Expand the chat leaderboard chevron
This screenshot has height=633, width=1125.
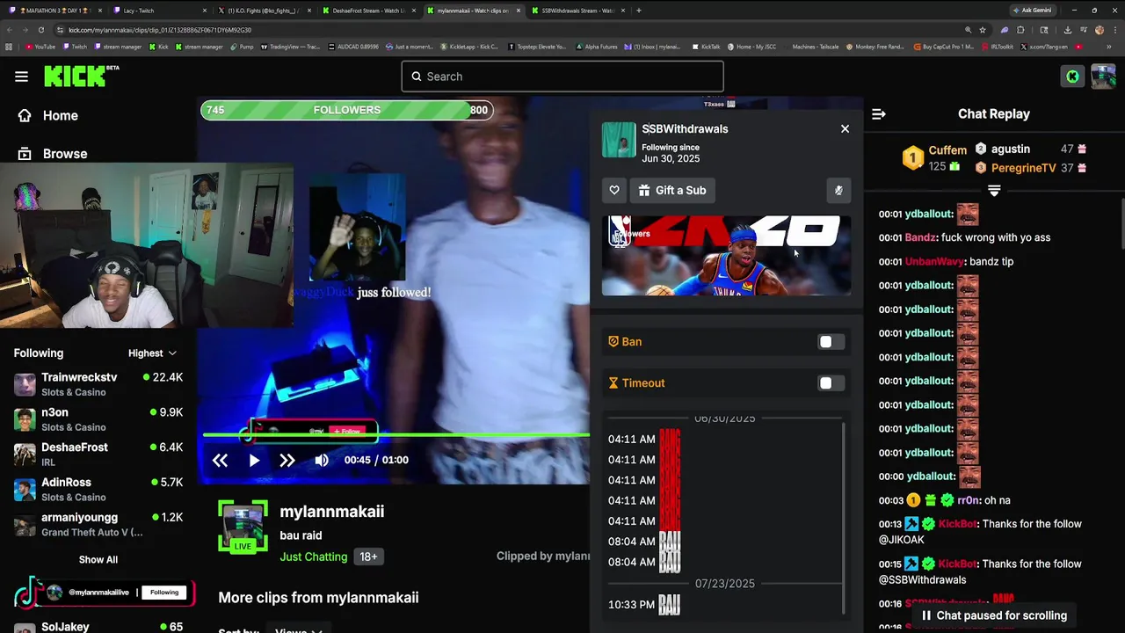click(994, 190)
